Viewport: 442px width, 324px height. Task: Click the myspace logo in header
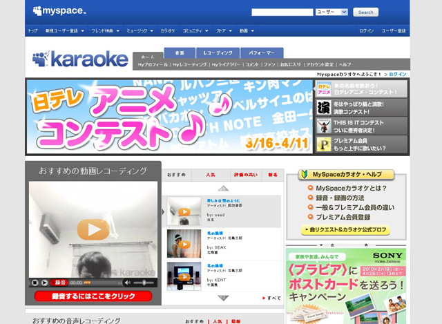59,11
